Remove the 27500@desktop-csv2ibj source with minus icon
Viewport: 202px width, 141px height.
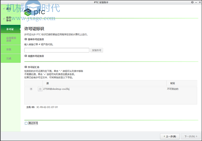coord(40,89)
